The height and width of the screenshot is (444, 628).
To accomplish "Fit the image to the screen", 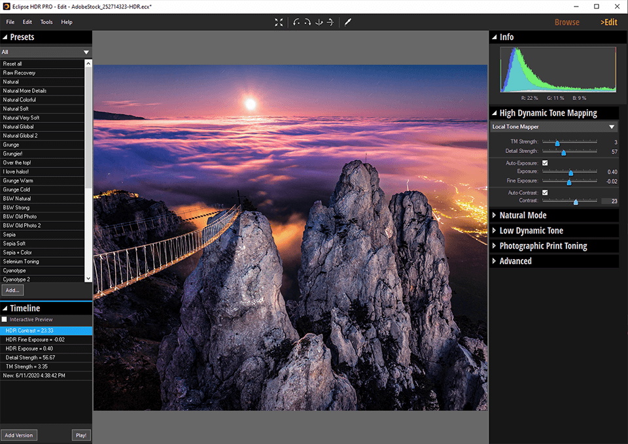I will 279,22.
